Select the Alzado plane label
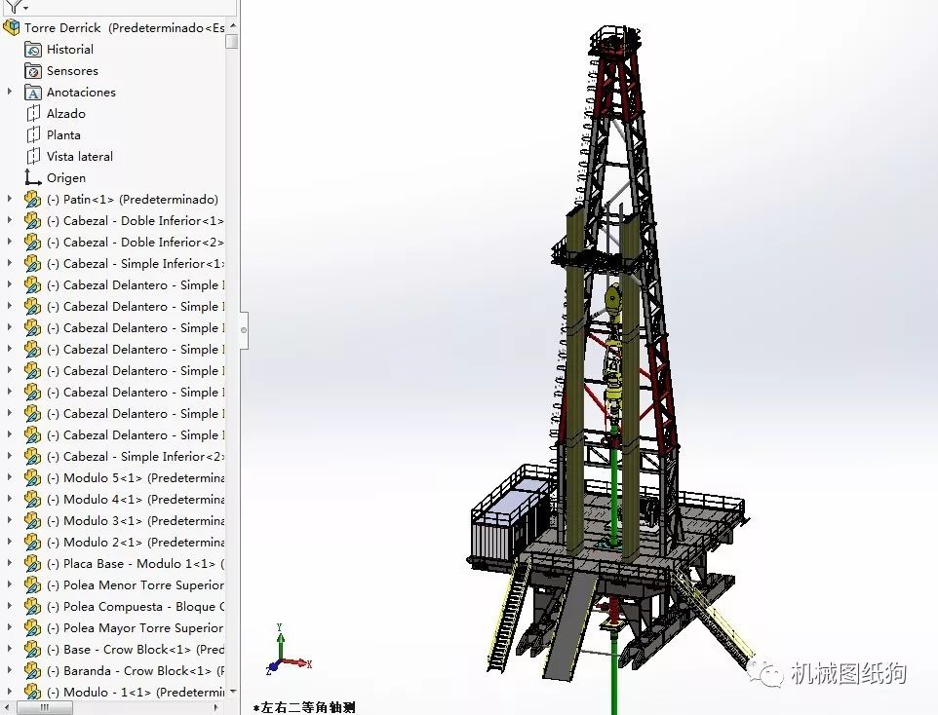The height and width of the screenshot is (715, 938). click(65, 114)
